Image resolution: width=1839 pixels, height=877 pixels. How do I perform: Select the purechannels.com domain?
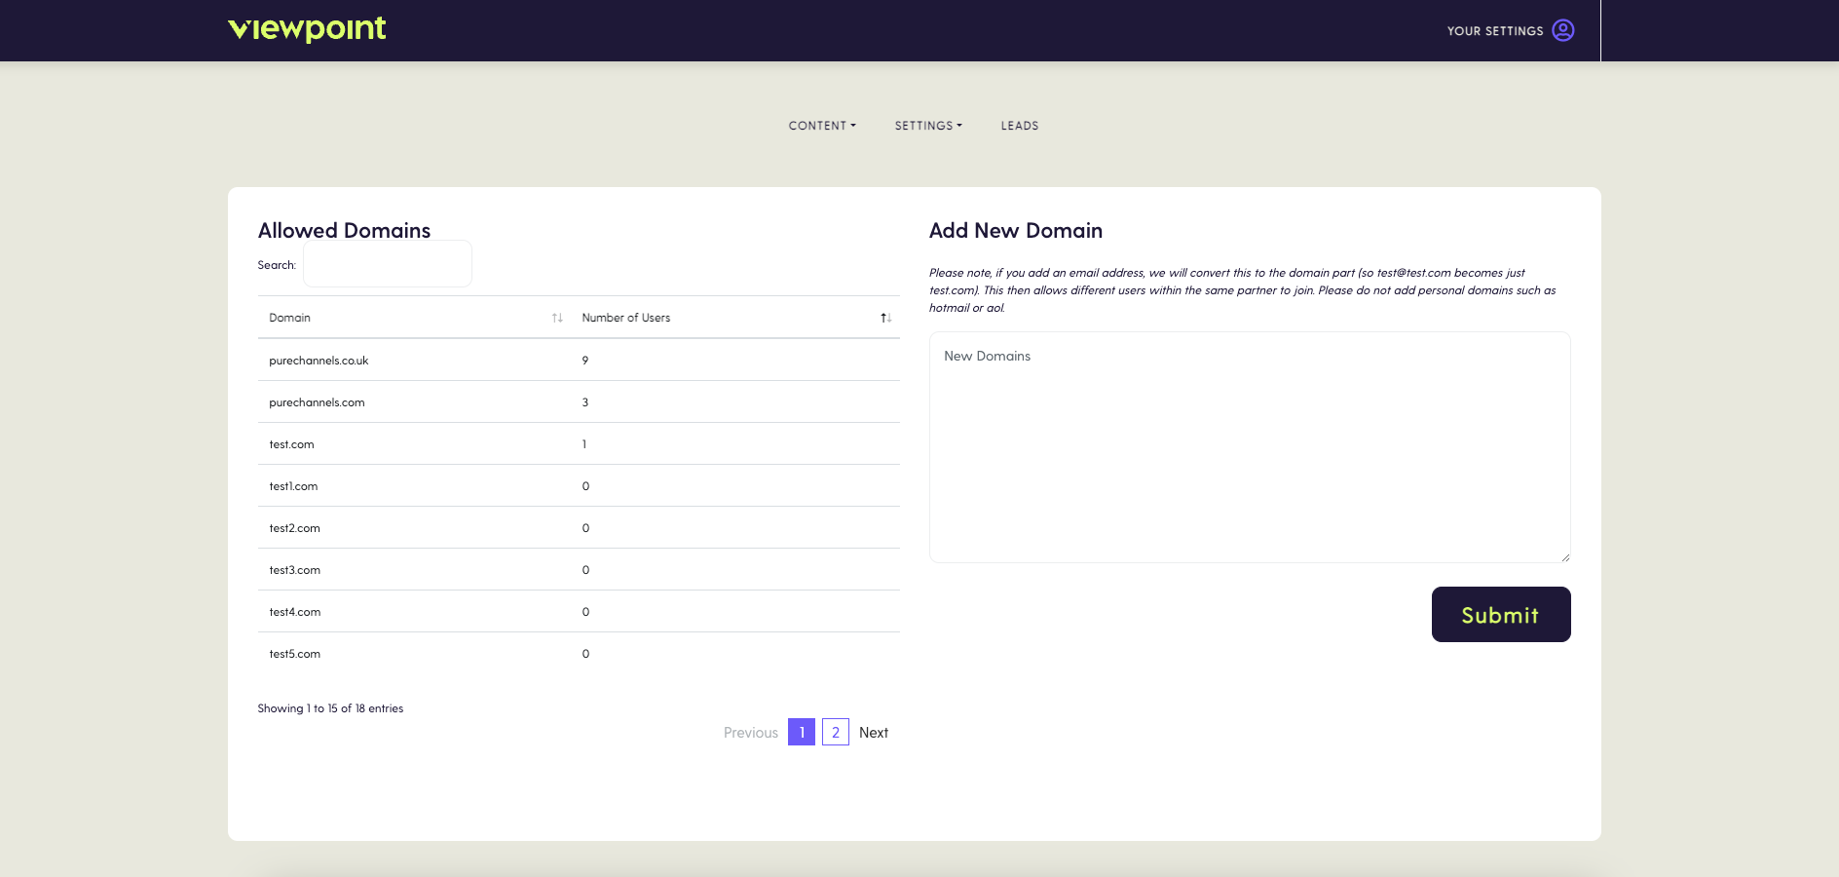[x=317, y=402]
